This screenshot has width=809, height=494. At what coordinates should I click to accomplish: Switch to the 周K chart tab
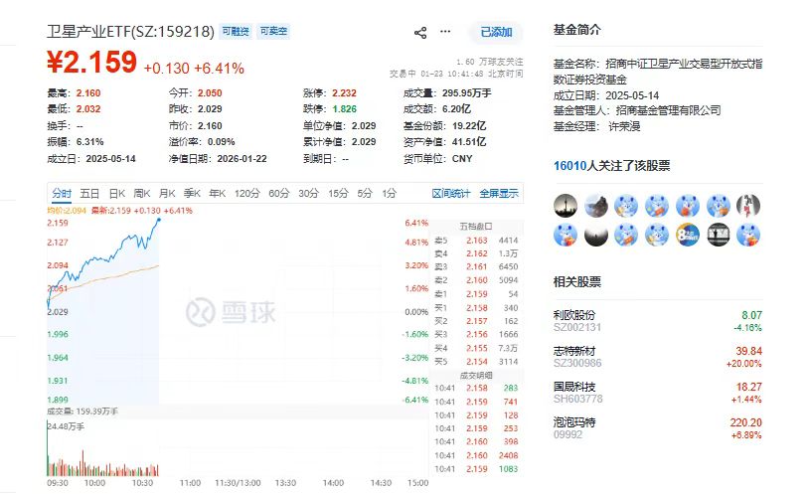[142, 194]
